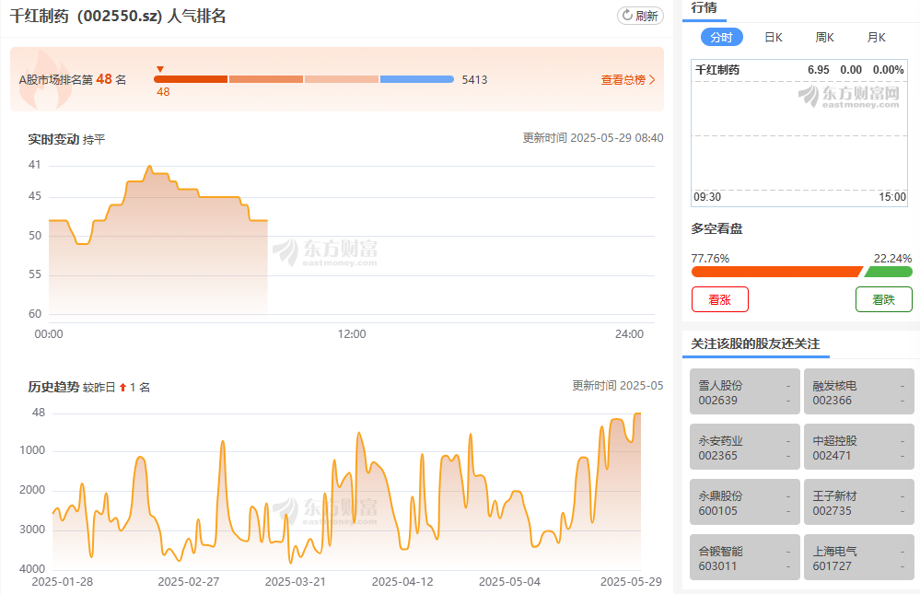Click the rank 48 triangle marker

[x=160, y=69]
